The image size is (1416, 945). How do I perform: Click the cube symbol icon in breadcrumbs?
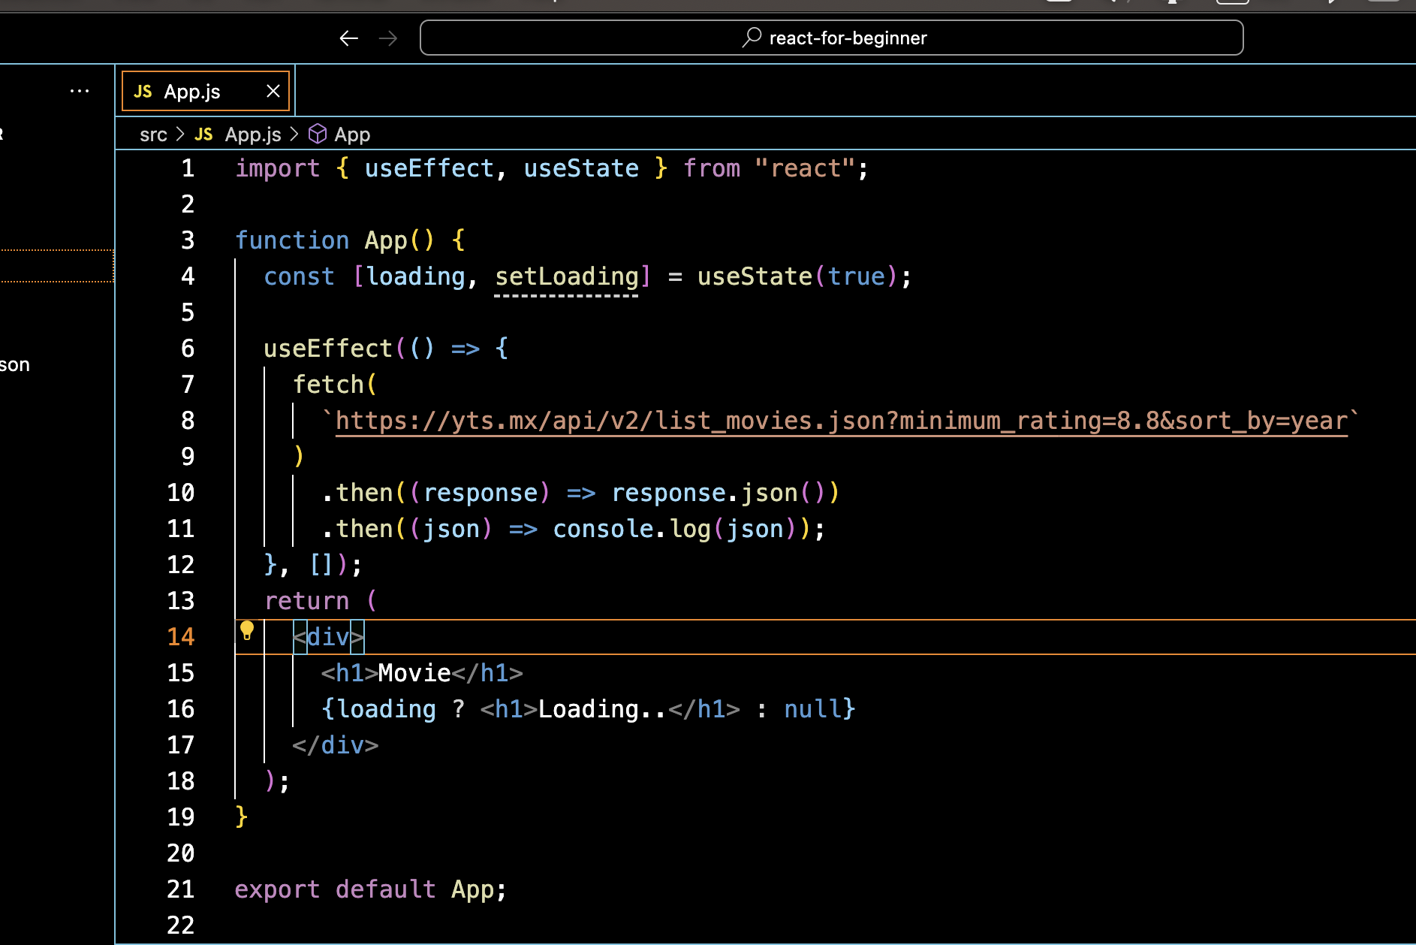[x=318, y=134]
